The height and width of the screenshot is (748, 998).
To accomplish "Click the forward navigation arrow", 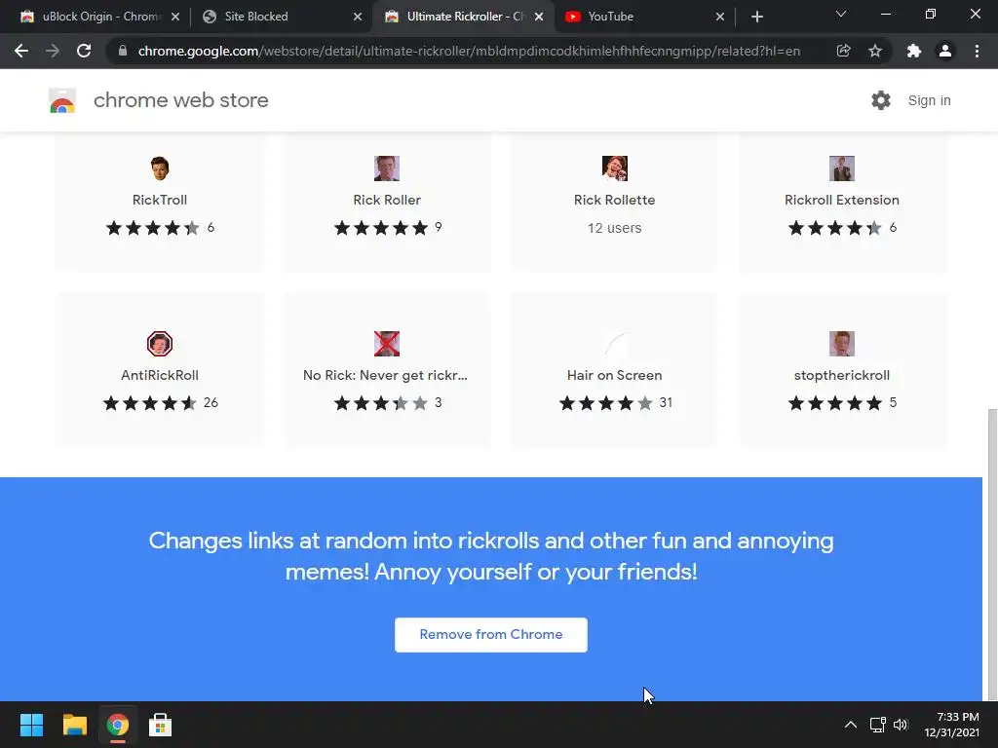I will coord(53,51).
